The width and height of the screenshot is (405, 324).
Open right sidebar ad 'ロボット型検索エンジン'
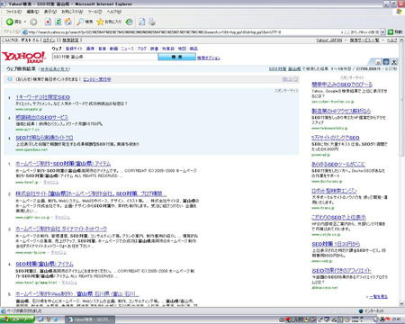(334, 191)
